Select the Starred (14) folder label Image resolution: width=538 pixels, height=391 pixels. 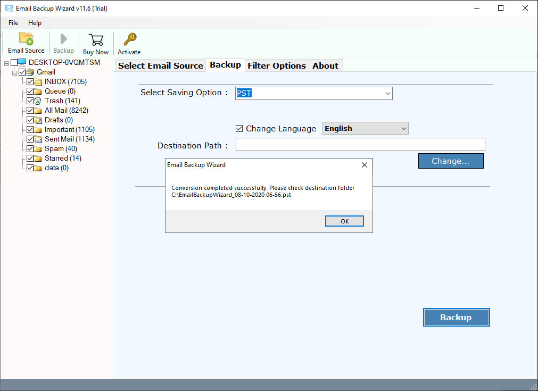point(63,159)
